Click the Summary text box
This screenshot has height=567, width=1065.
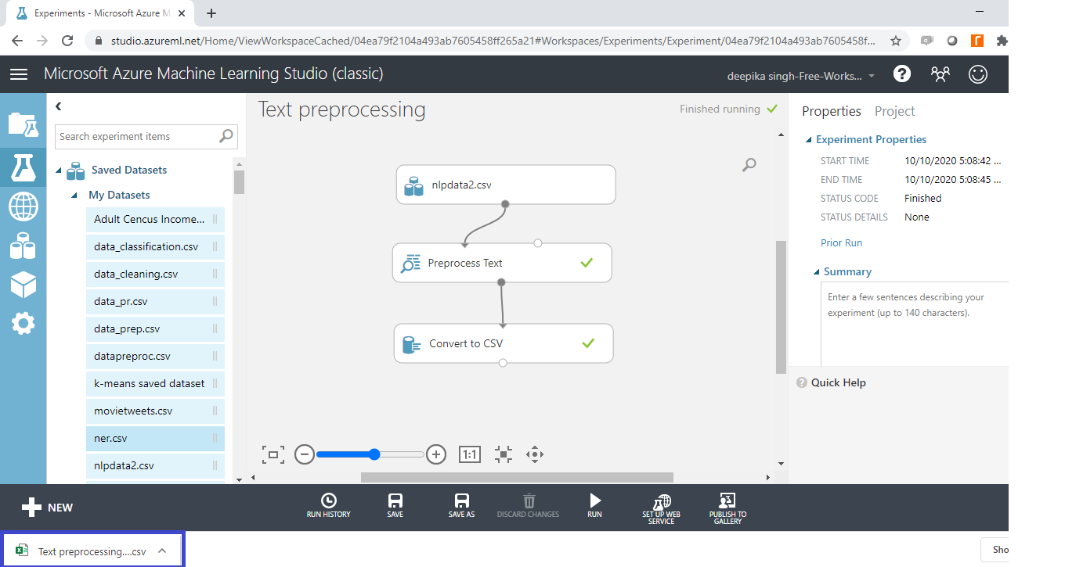tap(915, 324)
